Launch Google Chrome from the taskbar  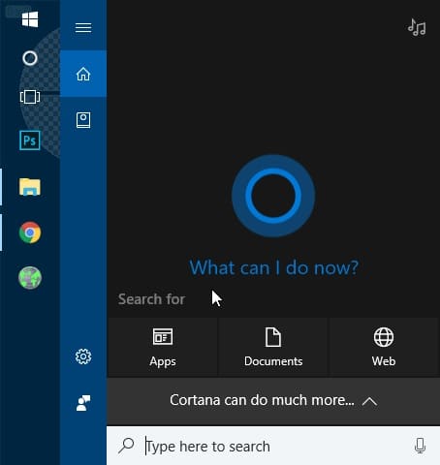click(30, 232)
